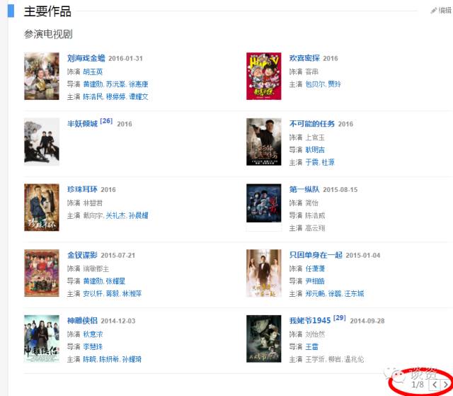This screenshot has width=453, height=396.
Task: Open the 欢喜密探 poster thumbnail
Action: coord(264,77)
